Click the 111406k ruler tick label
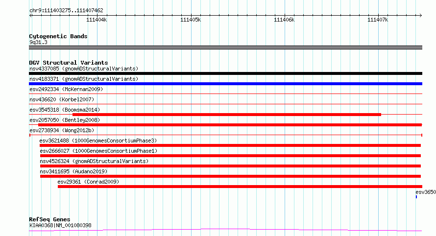Viewport: 436px width, 236px height. coord(284,20)
